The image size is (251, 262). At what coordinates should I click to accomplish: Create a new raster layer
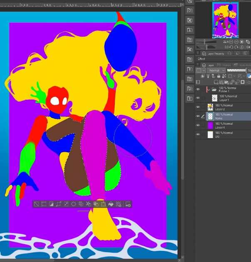point(216,82)
